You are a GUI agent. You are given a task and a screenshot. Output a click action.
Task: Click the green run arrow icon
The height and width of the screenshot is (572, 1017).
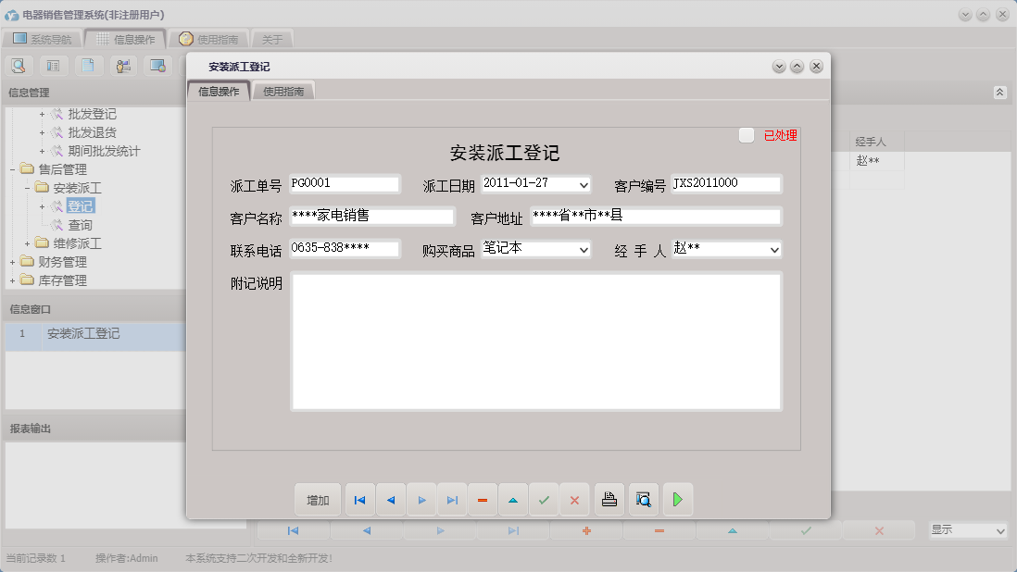(677, 499)
